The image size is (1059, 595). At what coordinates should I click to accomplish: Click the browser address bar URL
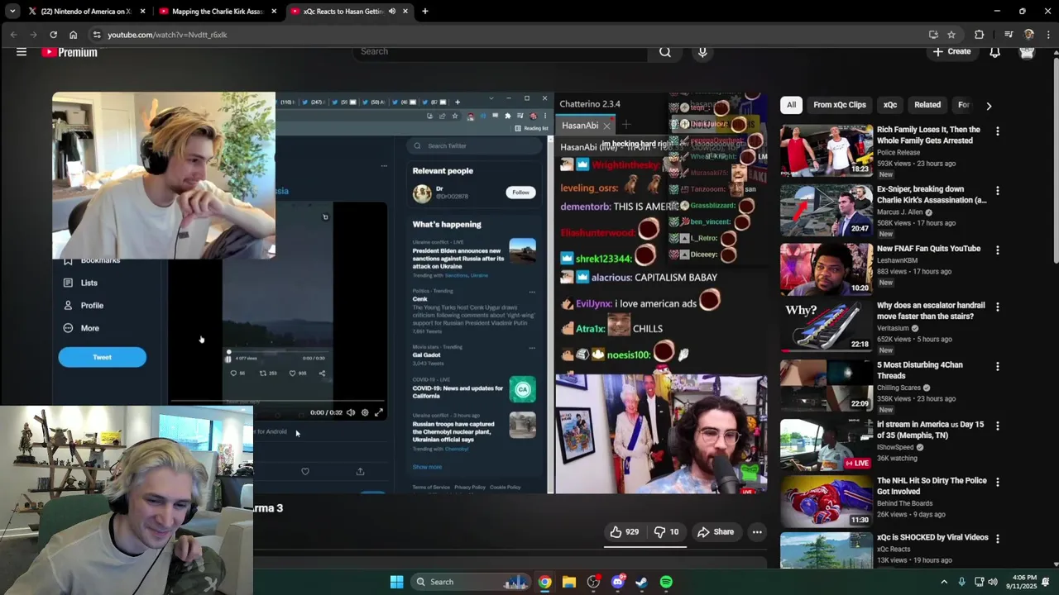point(167,35)
